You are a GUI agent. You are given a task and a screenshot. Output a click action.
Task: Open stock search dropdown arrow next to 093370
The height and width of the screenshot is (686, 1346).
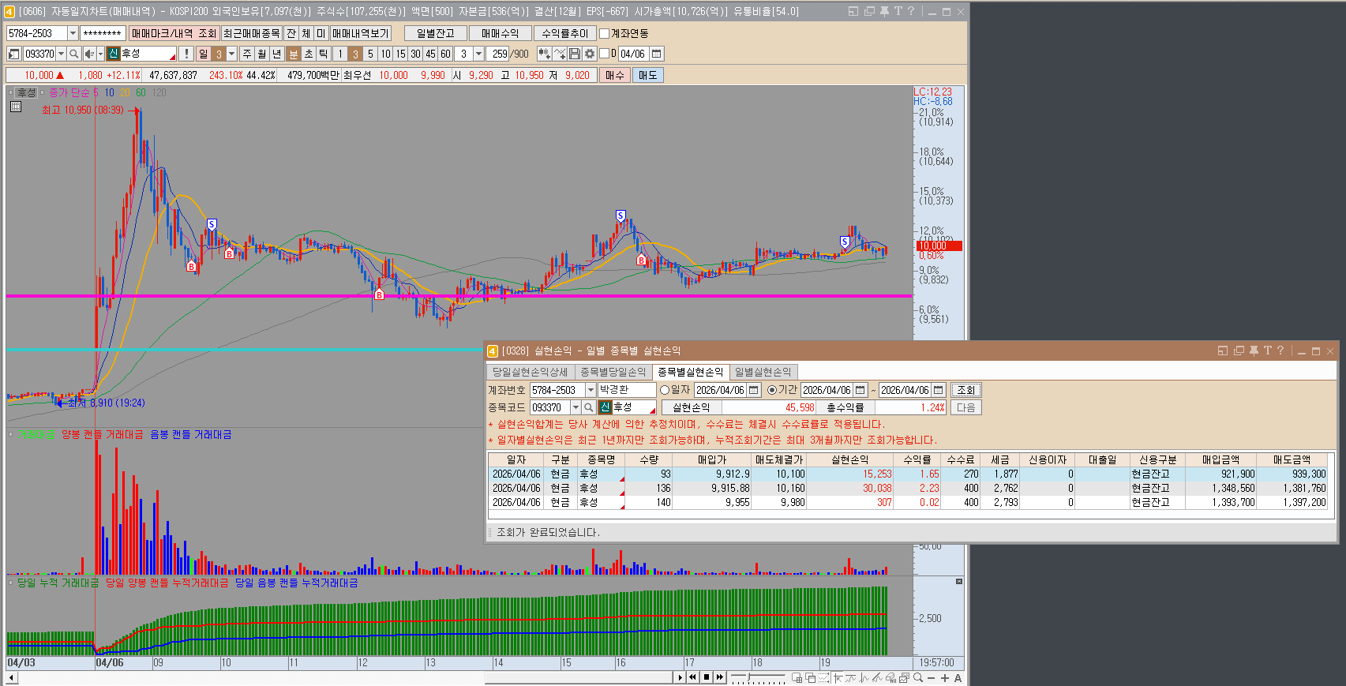point(61,54)
